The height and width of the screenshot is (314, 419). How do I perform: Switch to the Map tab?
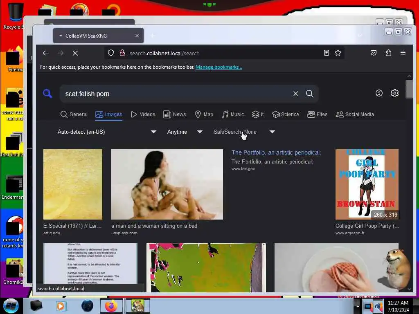pyautogui.click(x=204, y=114)
